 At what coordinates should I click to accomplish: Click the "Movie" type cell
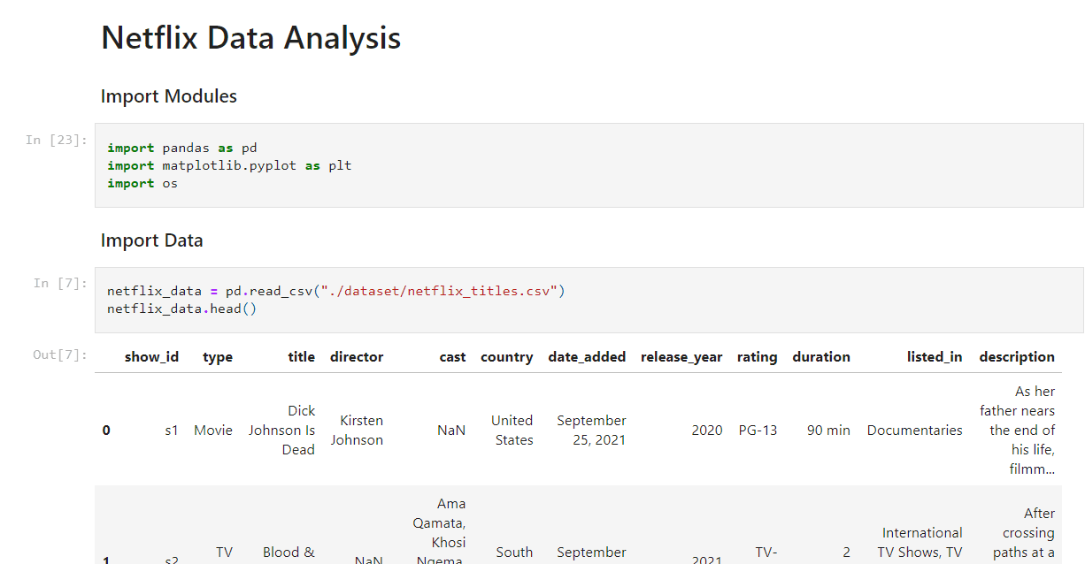coord(213,431)
